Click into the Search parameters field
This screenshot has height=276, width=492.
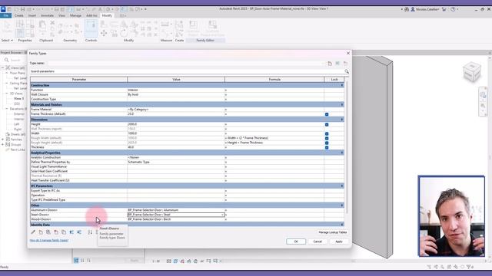(x=187, y=71)
